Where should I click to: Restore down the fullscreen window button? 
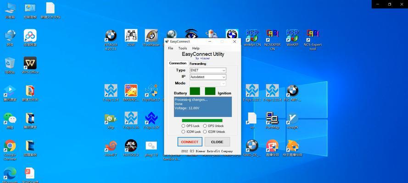pos(390,4)
